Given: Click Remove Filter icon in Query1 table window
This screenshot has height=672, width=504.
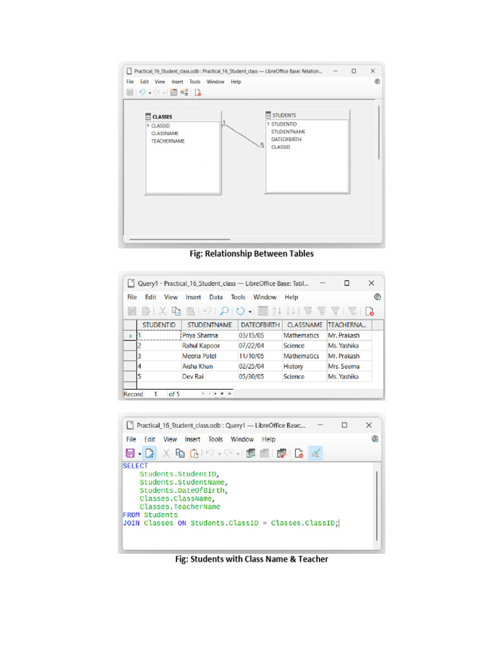Looking at the screenshot, I should [x=352, y=311].
